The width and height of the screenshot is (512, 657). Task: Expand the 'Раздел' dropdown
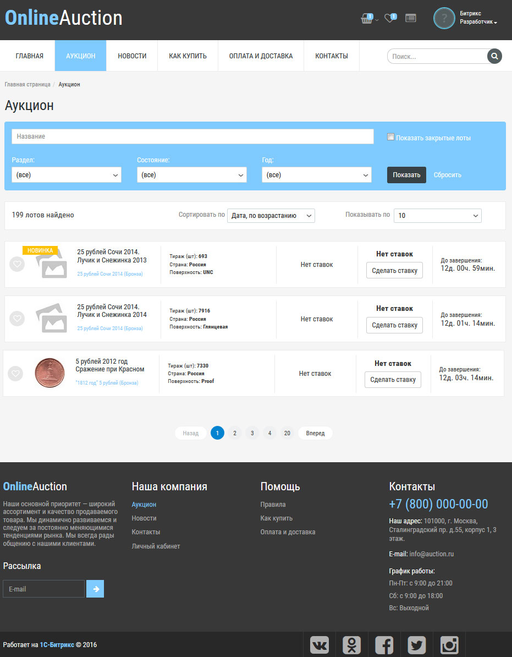66,175
